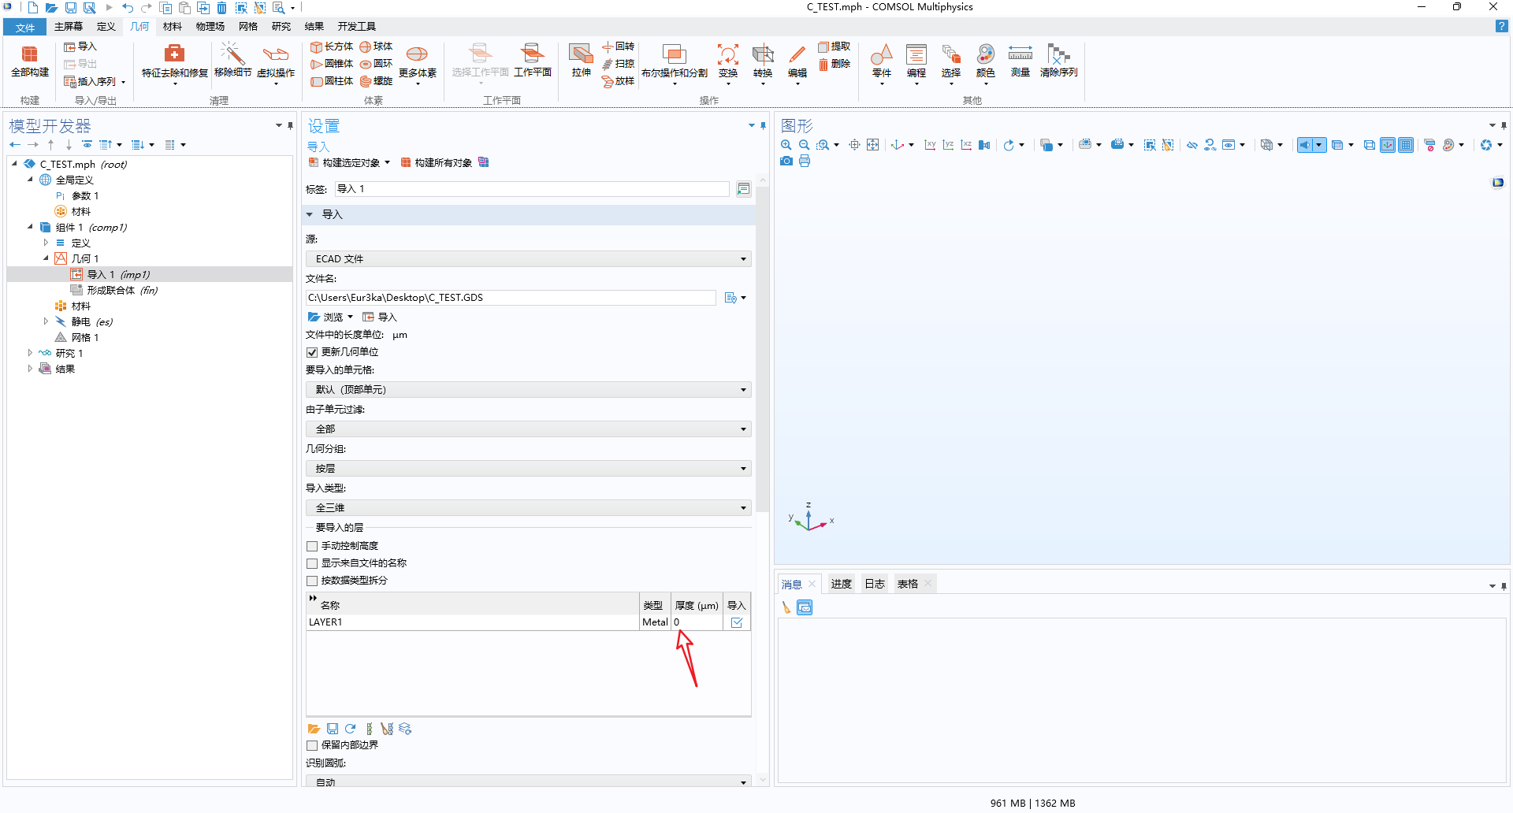
Task: Select the 形成联合体 (fin) tree node
Action: [115, 290]
